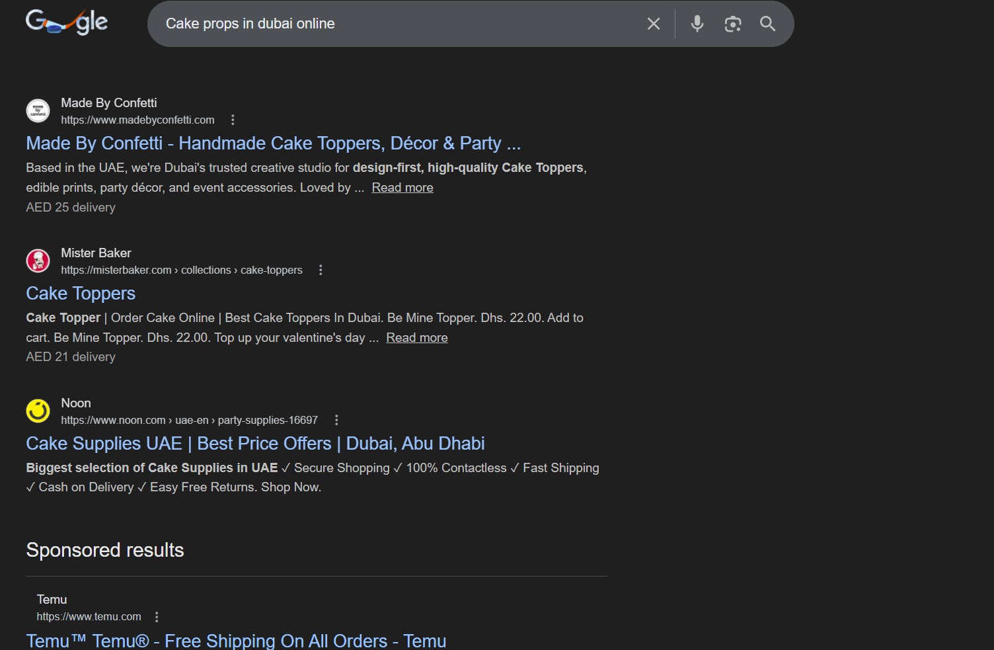994x650 pixels.
Task: Open more options for Made By Confetti result
Action: (x=232, y=120)
